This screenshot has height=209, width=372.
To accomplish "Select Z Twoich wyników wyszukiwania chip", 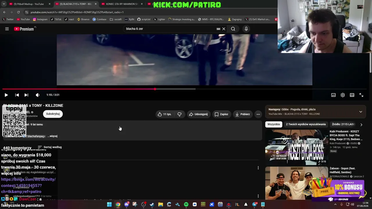I will [306, 124].
